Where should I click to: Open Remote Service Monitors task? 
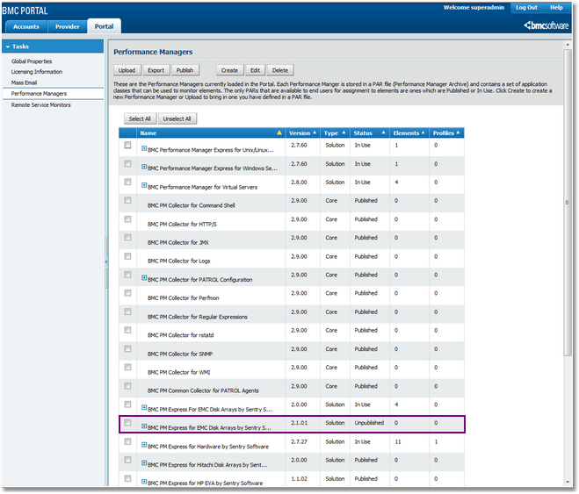41,105
